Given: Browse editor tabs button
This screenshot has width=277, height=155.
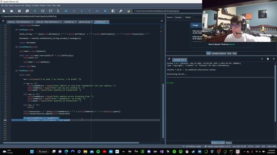Looking at the screenshot, I should [3, 21].
